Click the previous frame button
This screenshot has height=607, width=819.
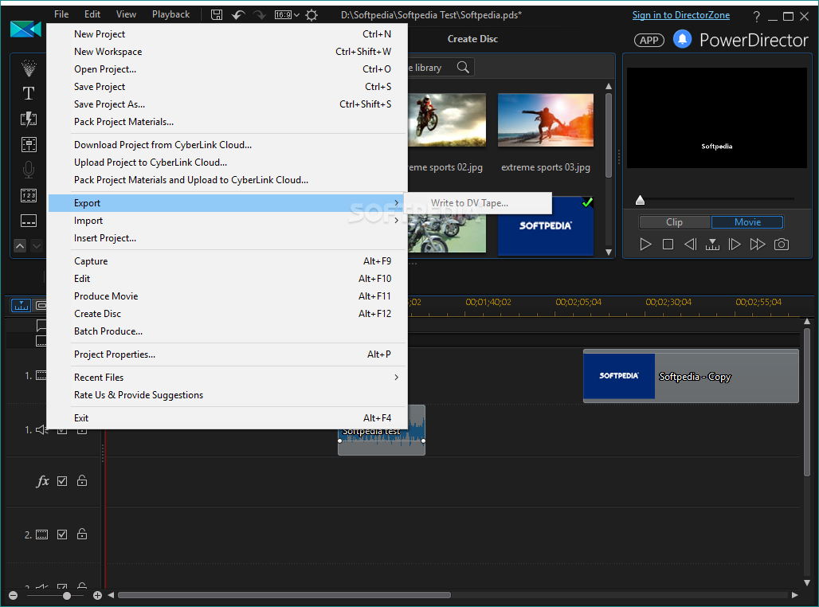click(x=690, y=244)
